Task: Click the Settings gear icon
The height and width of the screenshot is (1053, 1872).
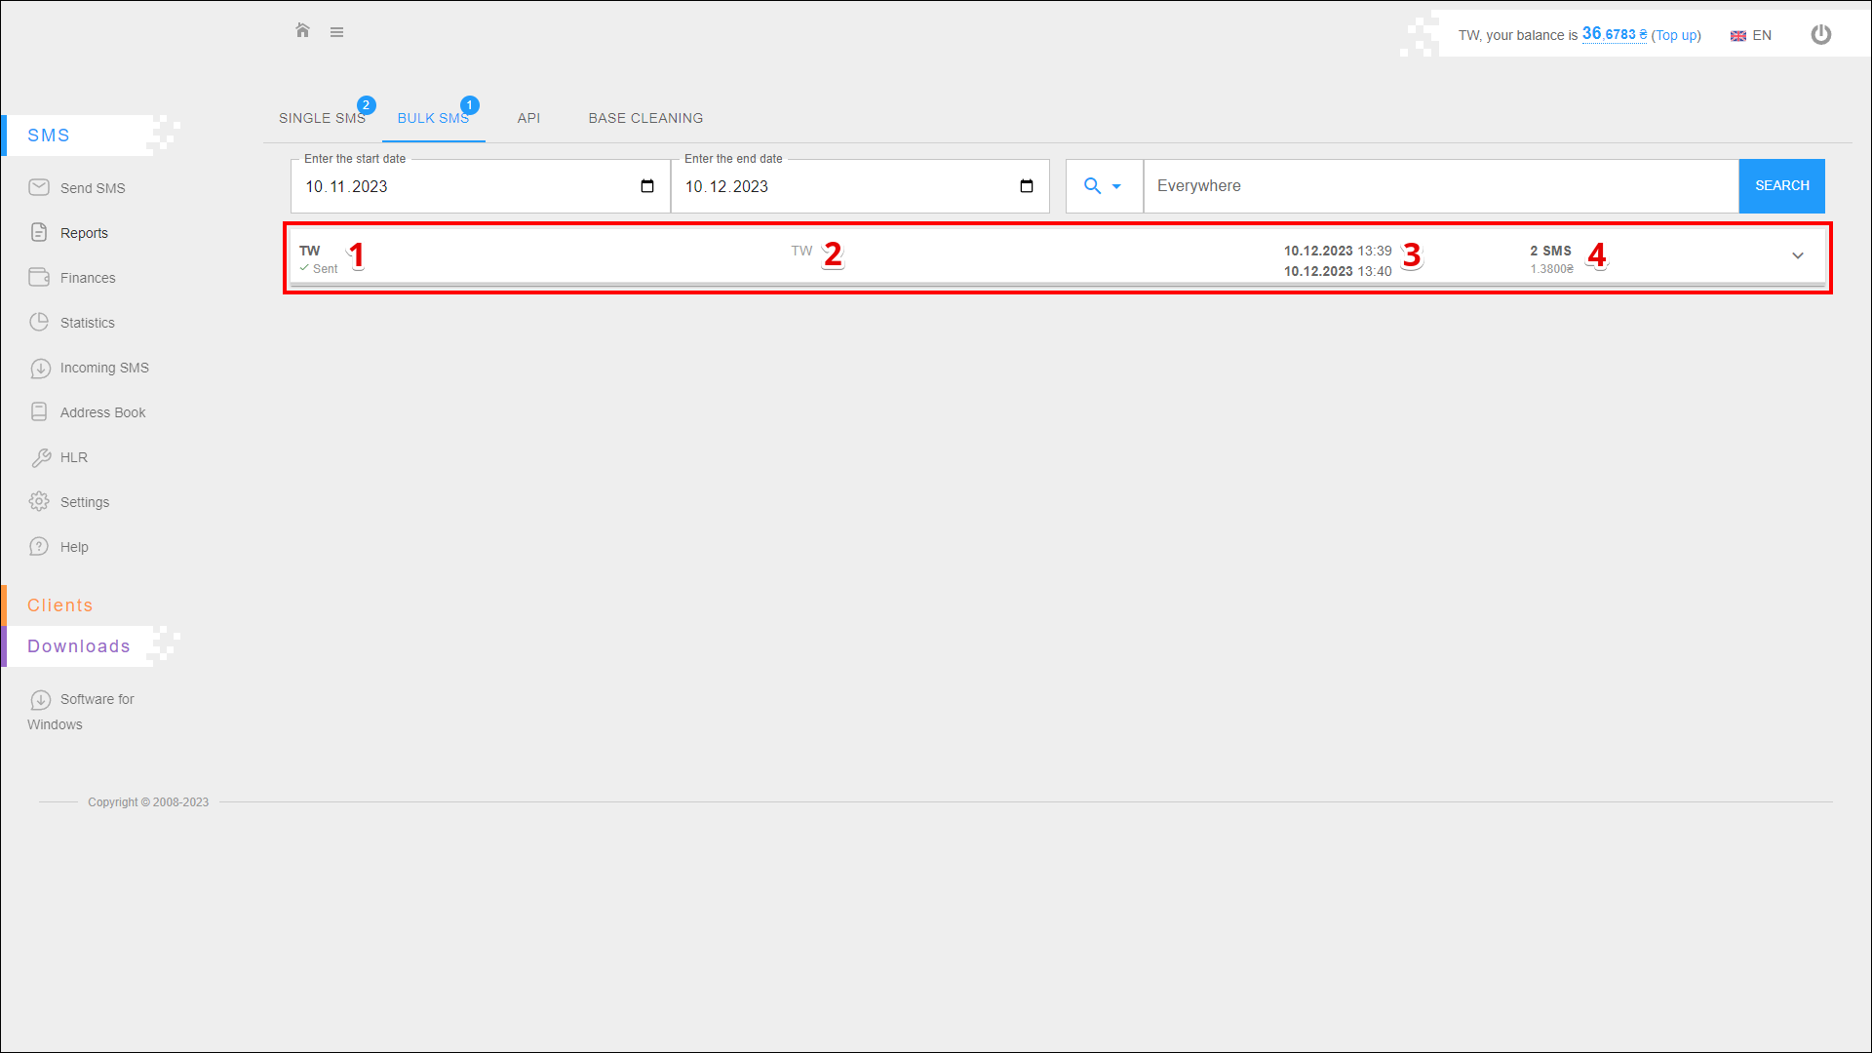Action: (39, 501)
